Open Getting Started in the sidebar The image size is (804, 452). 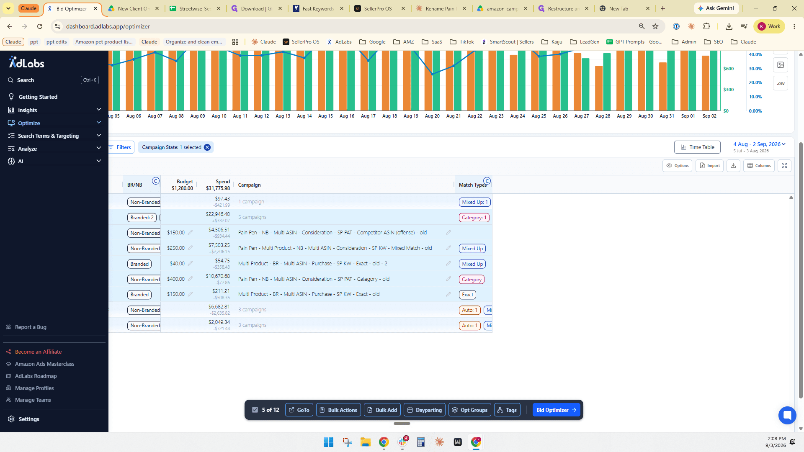[x=38, y=97]
